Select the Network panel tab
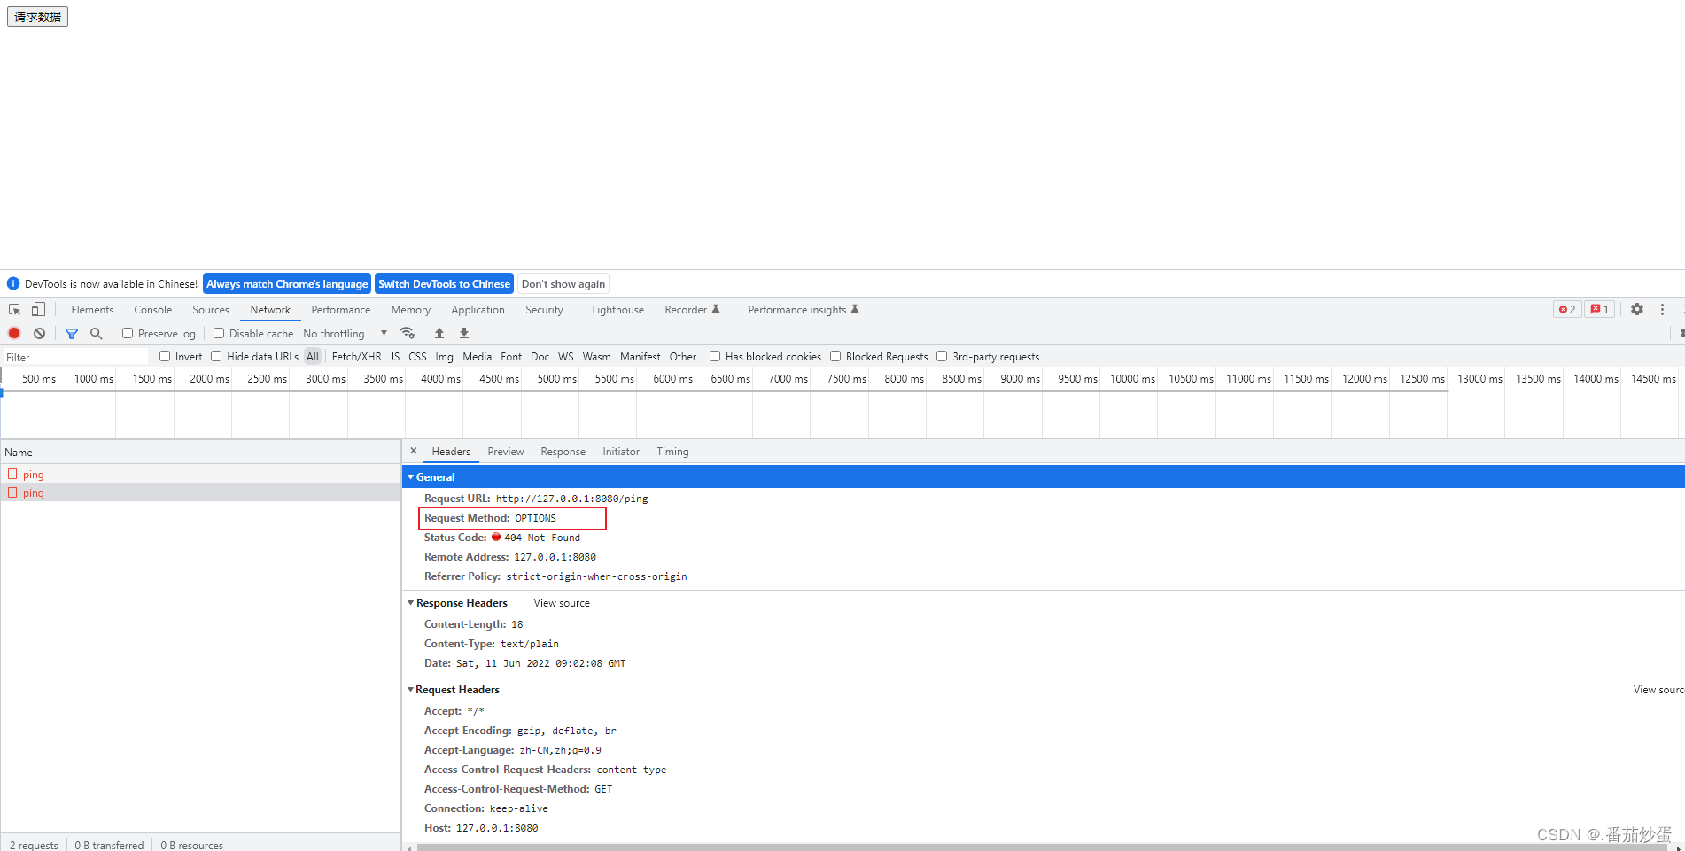 pyautogui.click(x=270, y=309)
